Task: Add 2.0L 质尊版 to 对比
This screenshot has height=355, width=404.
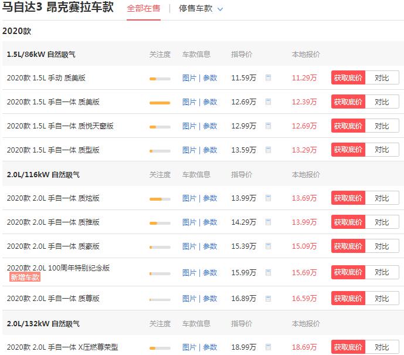Action: 382,299
